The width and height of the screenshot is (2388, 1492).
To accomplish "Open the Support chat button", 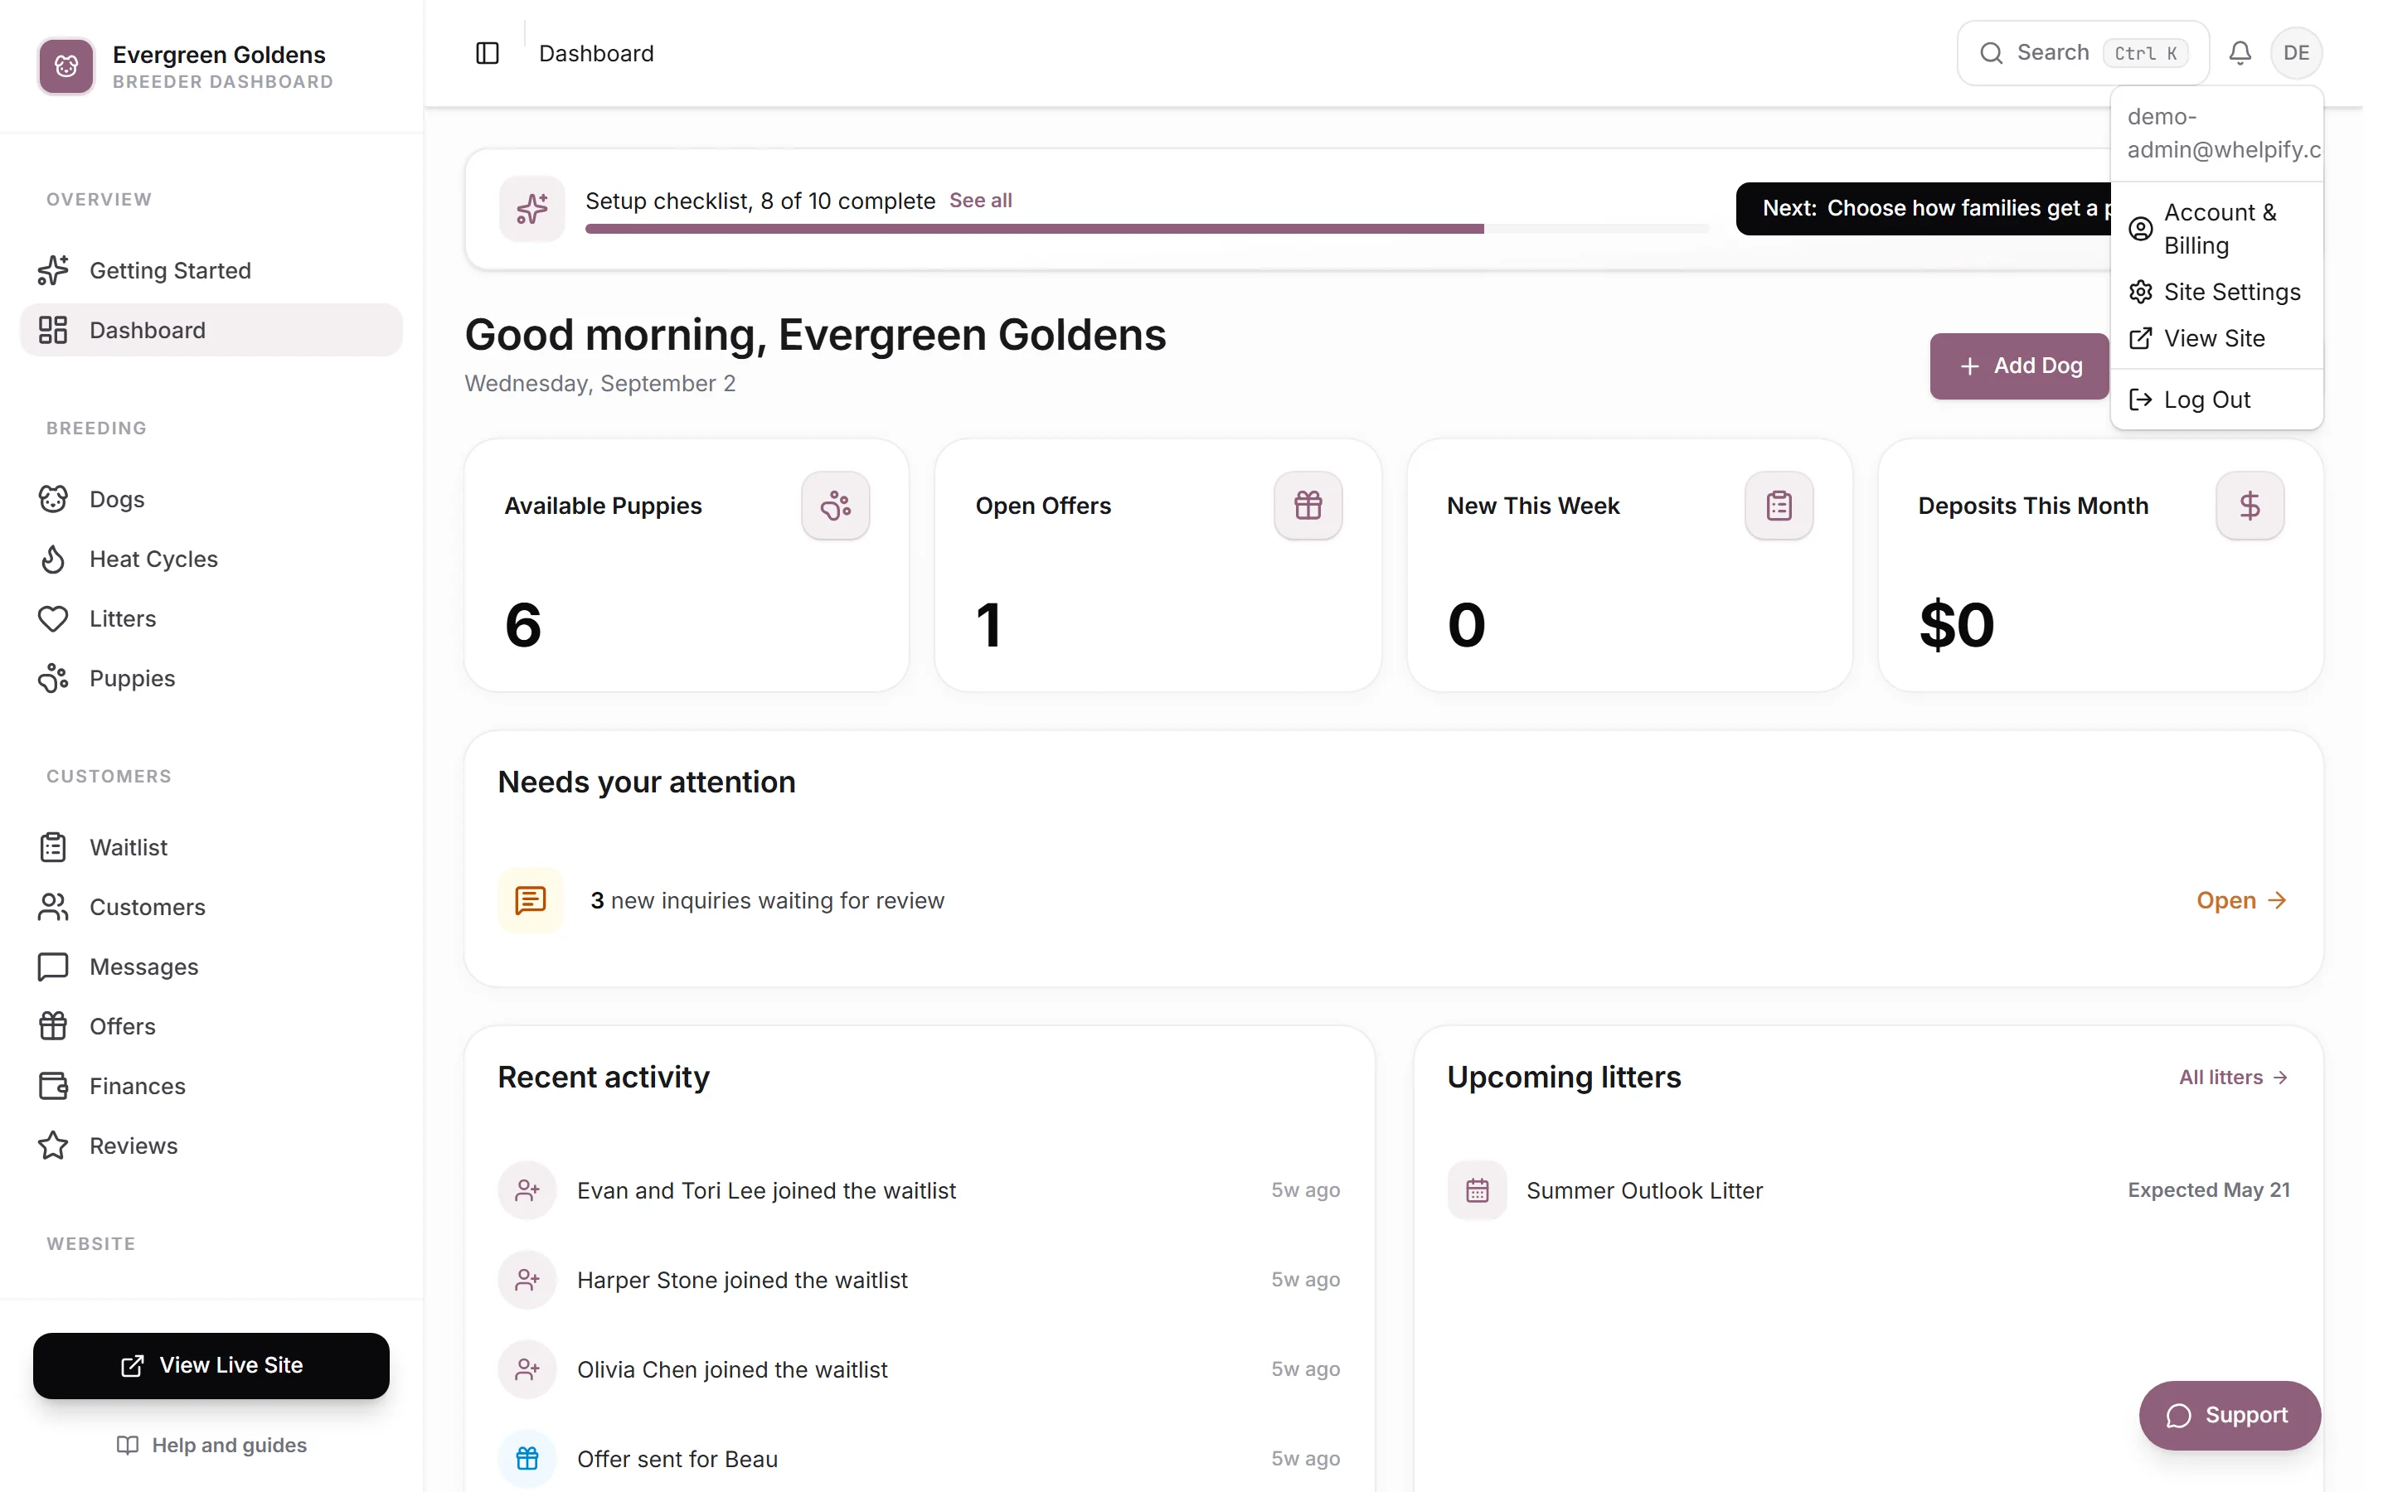I will click(x=2230, y=1415).
